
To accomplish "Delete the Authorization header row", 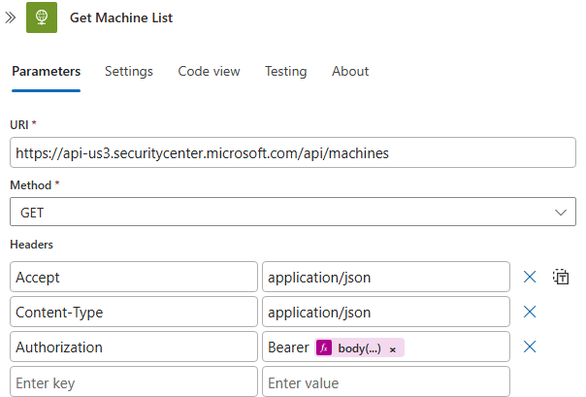I will [530, 347].
